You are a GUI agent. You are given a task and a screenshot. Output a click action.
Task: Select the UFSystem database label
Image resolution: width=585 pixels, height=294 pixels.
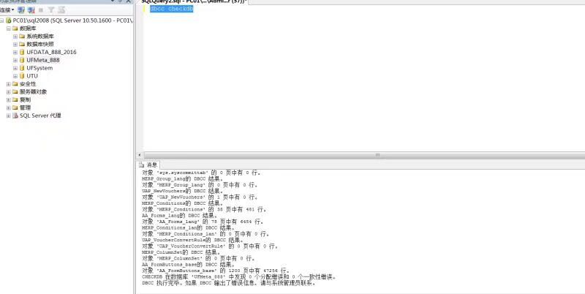(39, 68)
